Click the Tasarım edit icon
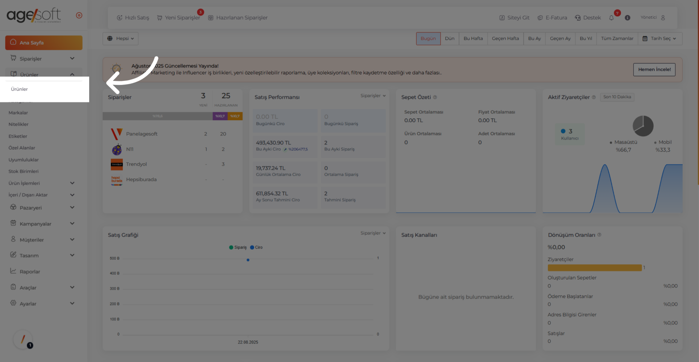This screenshot has height=362, width=699. coord(13,255)
